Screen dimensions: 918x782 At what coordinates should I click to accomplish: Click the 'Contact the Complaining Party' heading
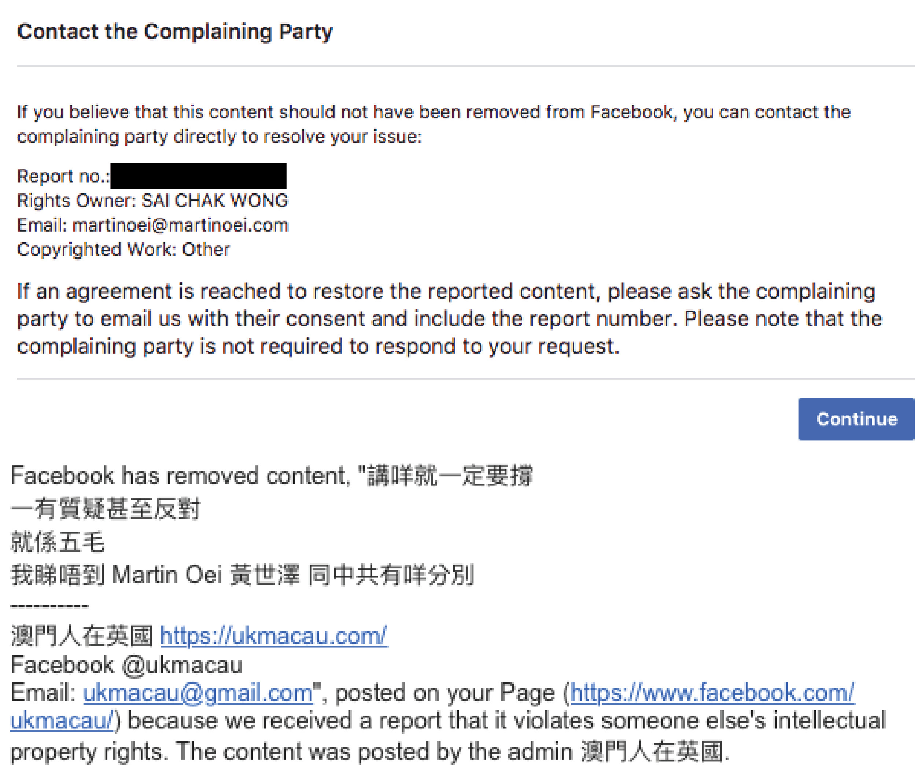[175, 32]
